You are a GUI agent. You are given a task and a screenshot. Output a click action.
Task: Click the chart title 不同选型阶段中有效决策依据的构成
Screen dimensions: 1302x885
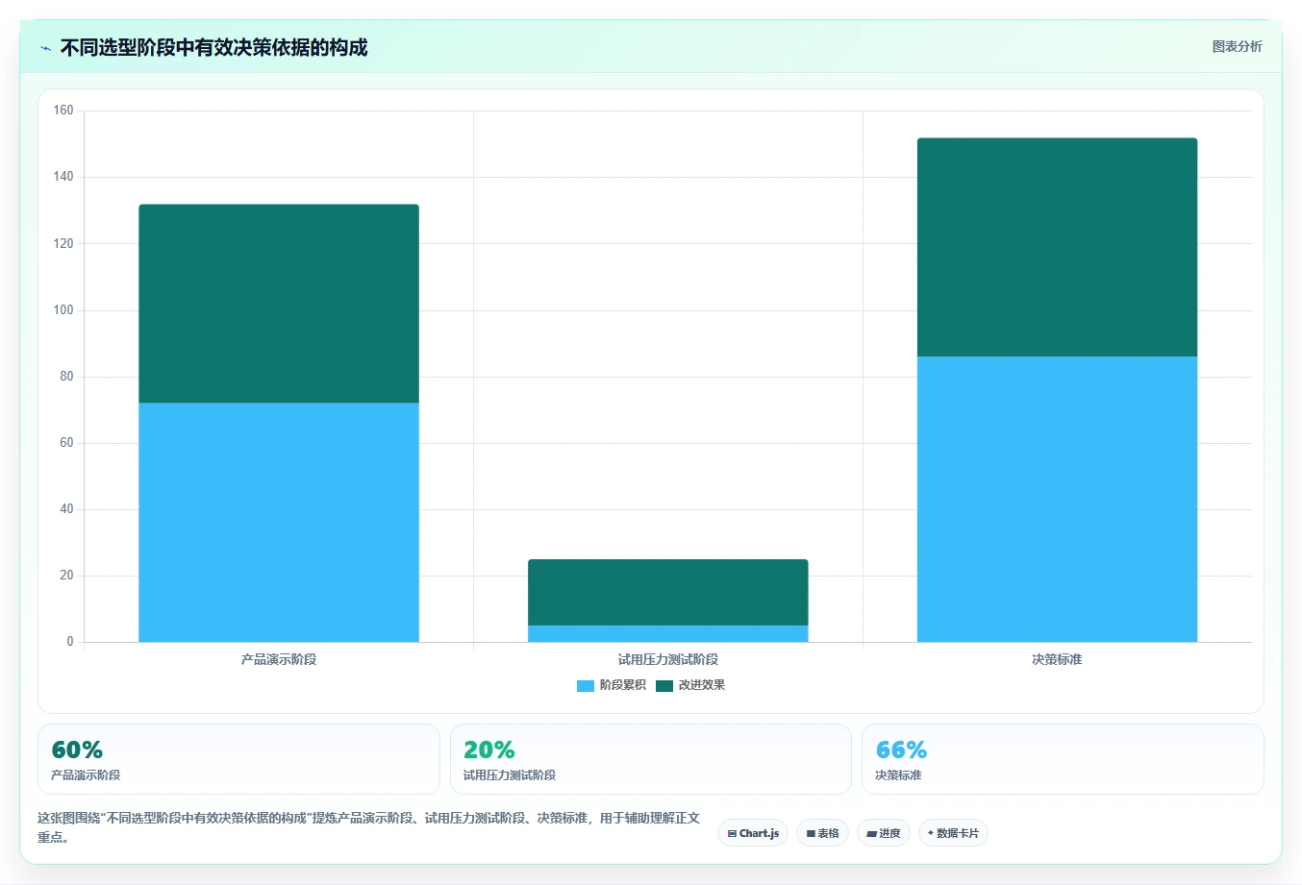[x=213, y=48]
